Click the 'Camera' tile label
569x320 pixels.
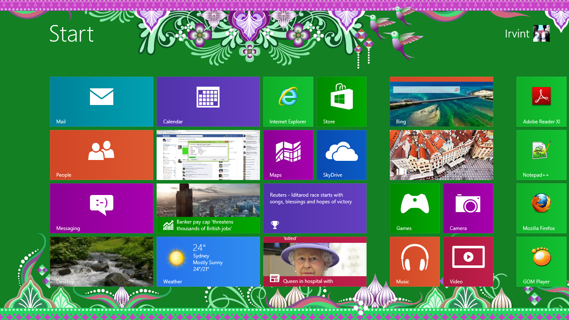coord(458,228)
